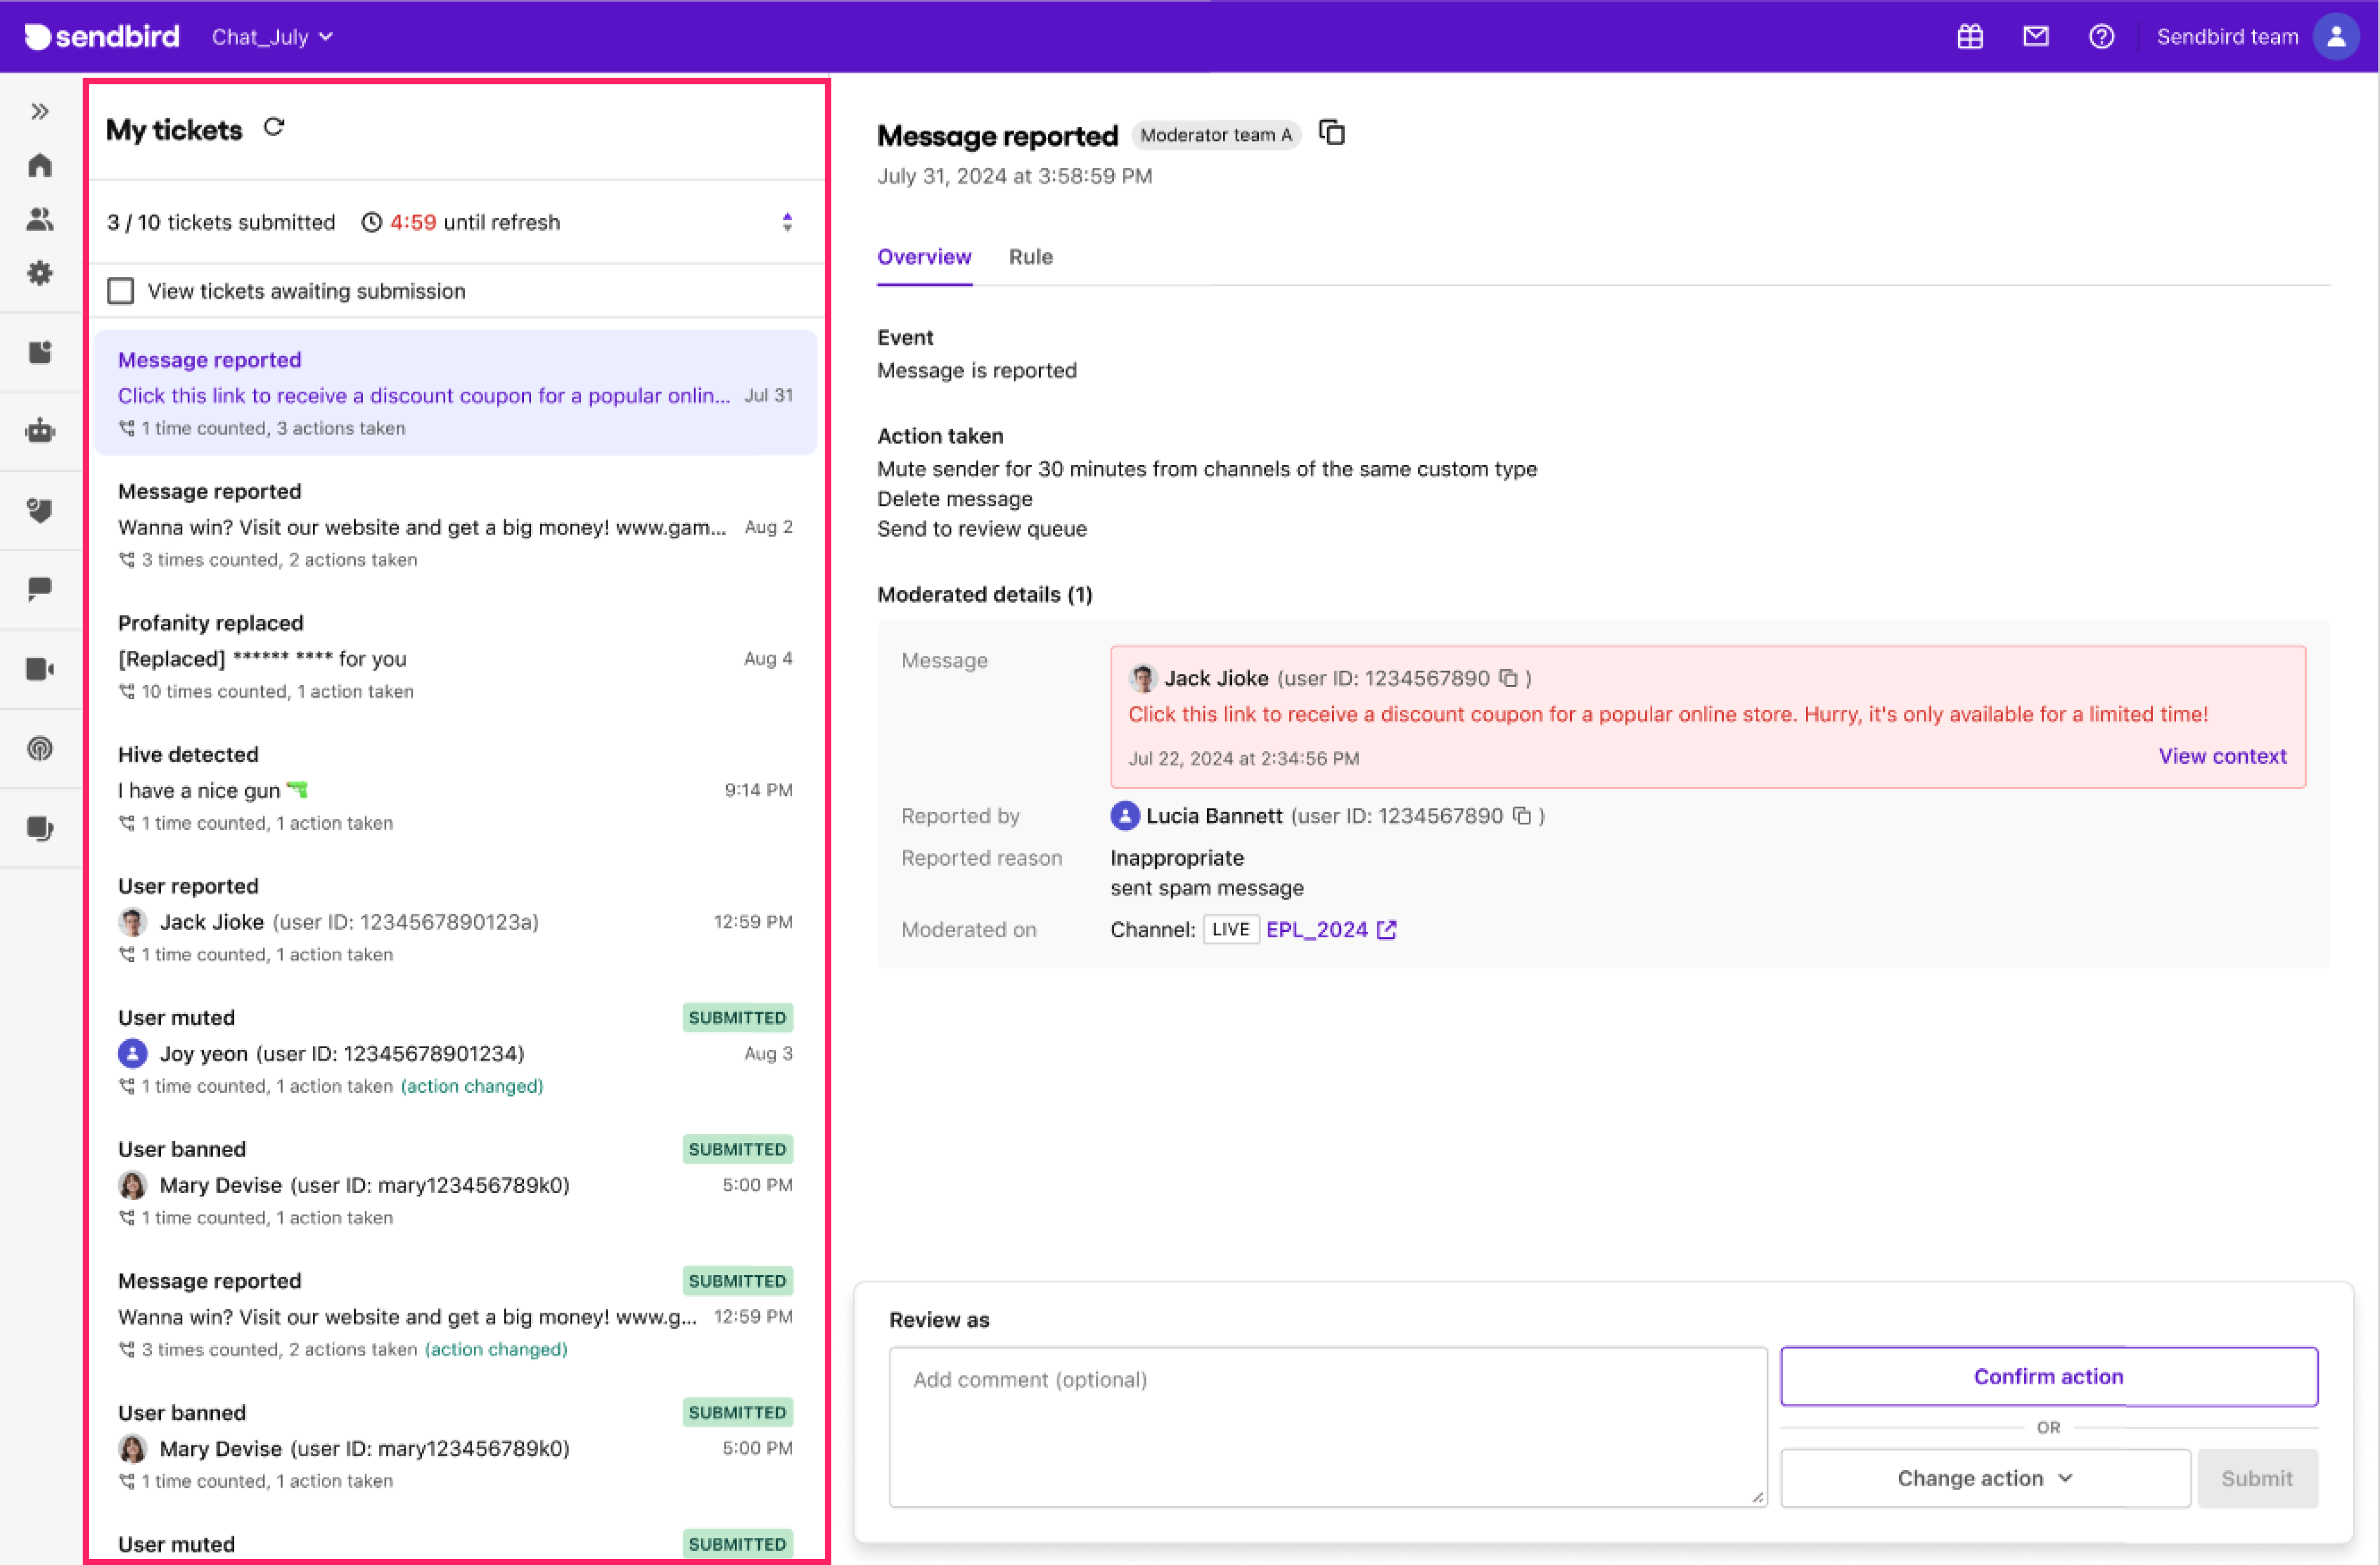This screenshot has width=2380, height=1565.
Task: Open the Moderation shield icon
Action: pyautogui.click(x=40, y=511)
